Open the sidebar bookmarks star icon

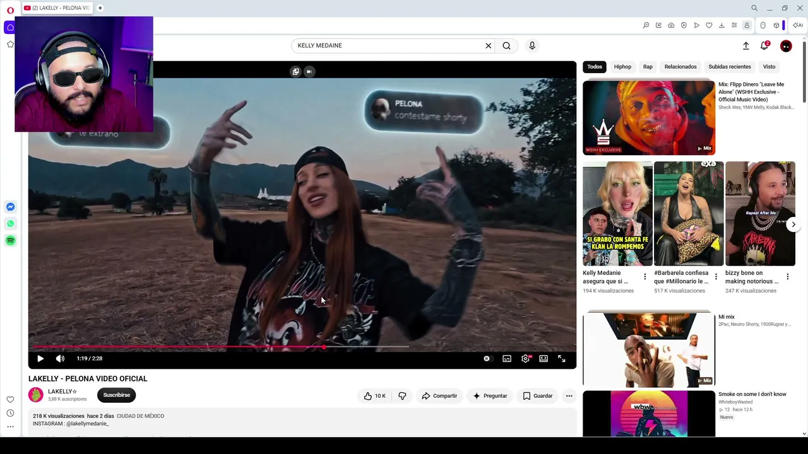click(10, 44)
